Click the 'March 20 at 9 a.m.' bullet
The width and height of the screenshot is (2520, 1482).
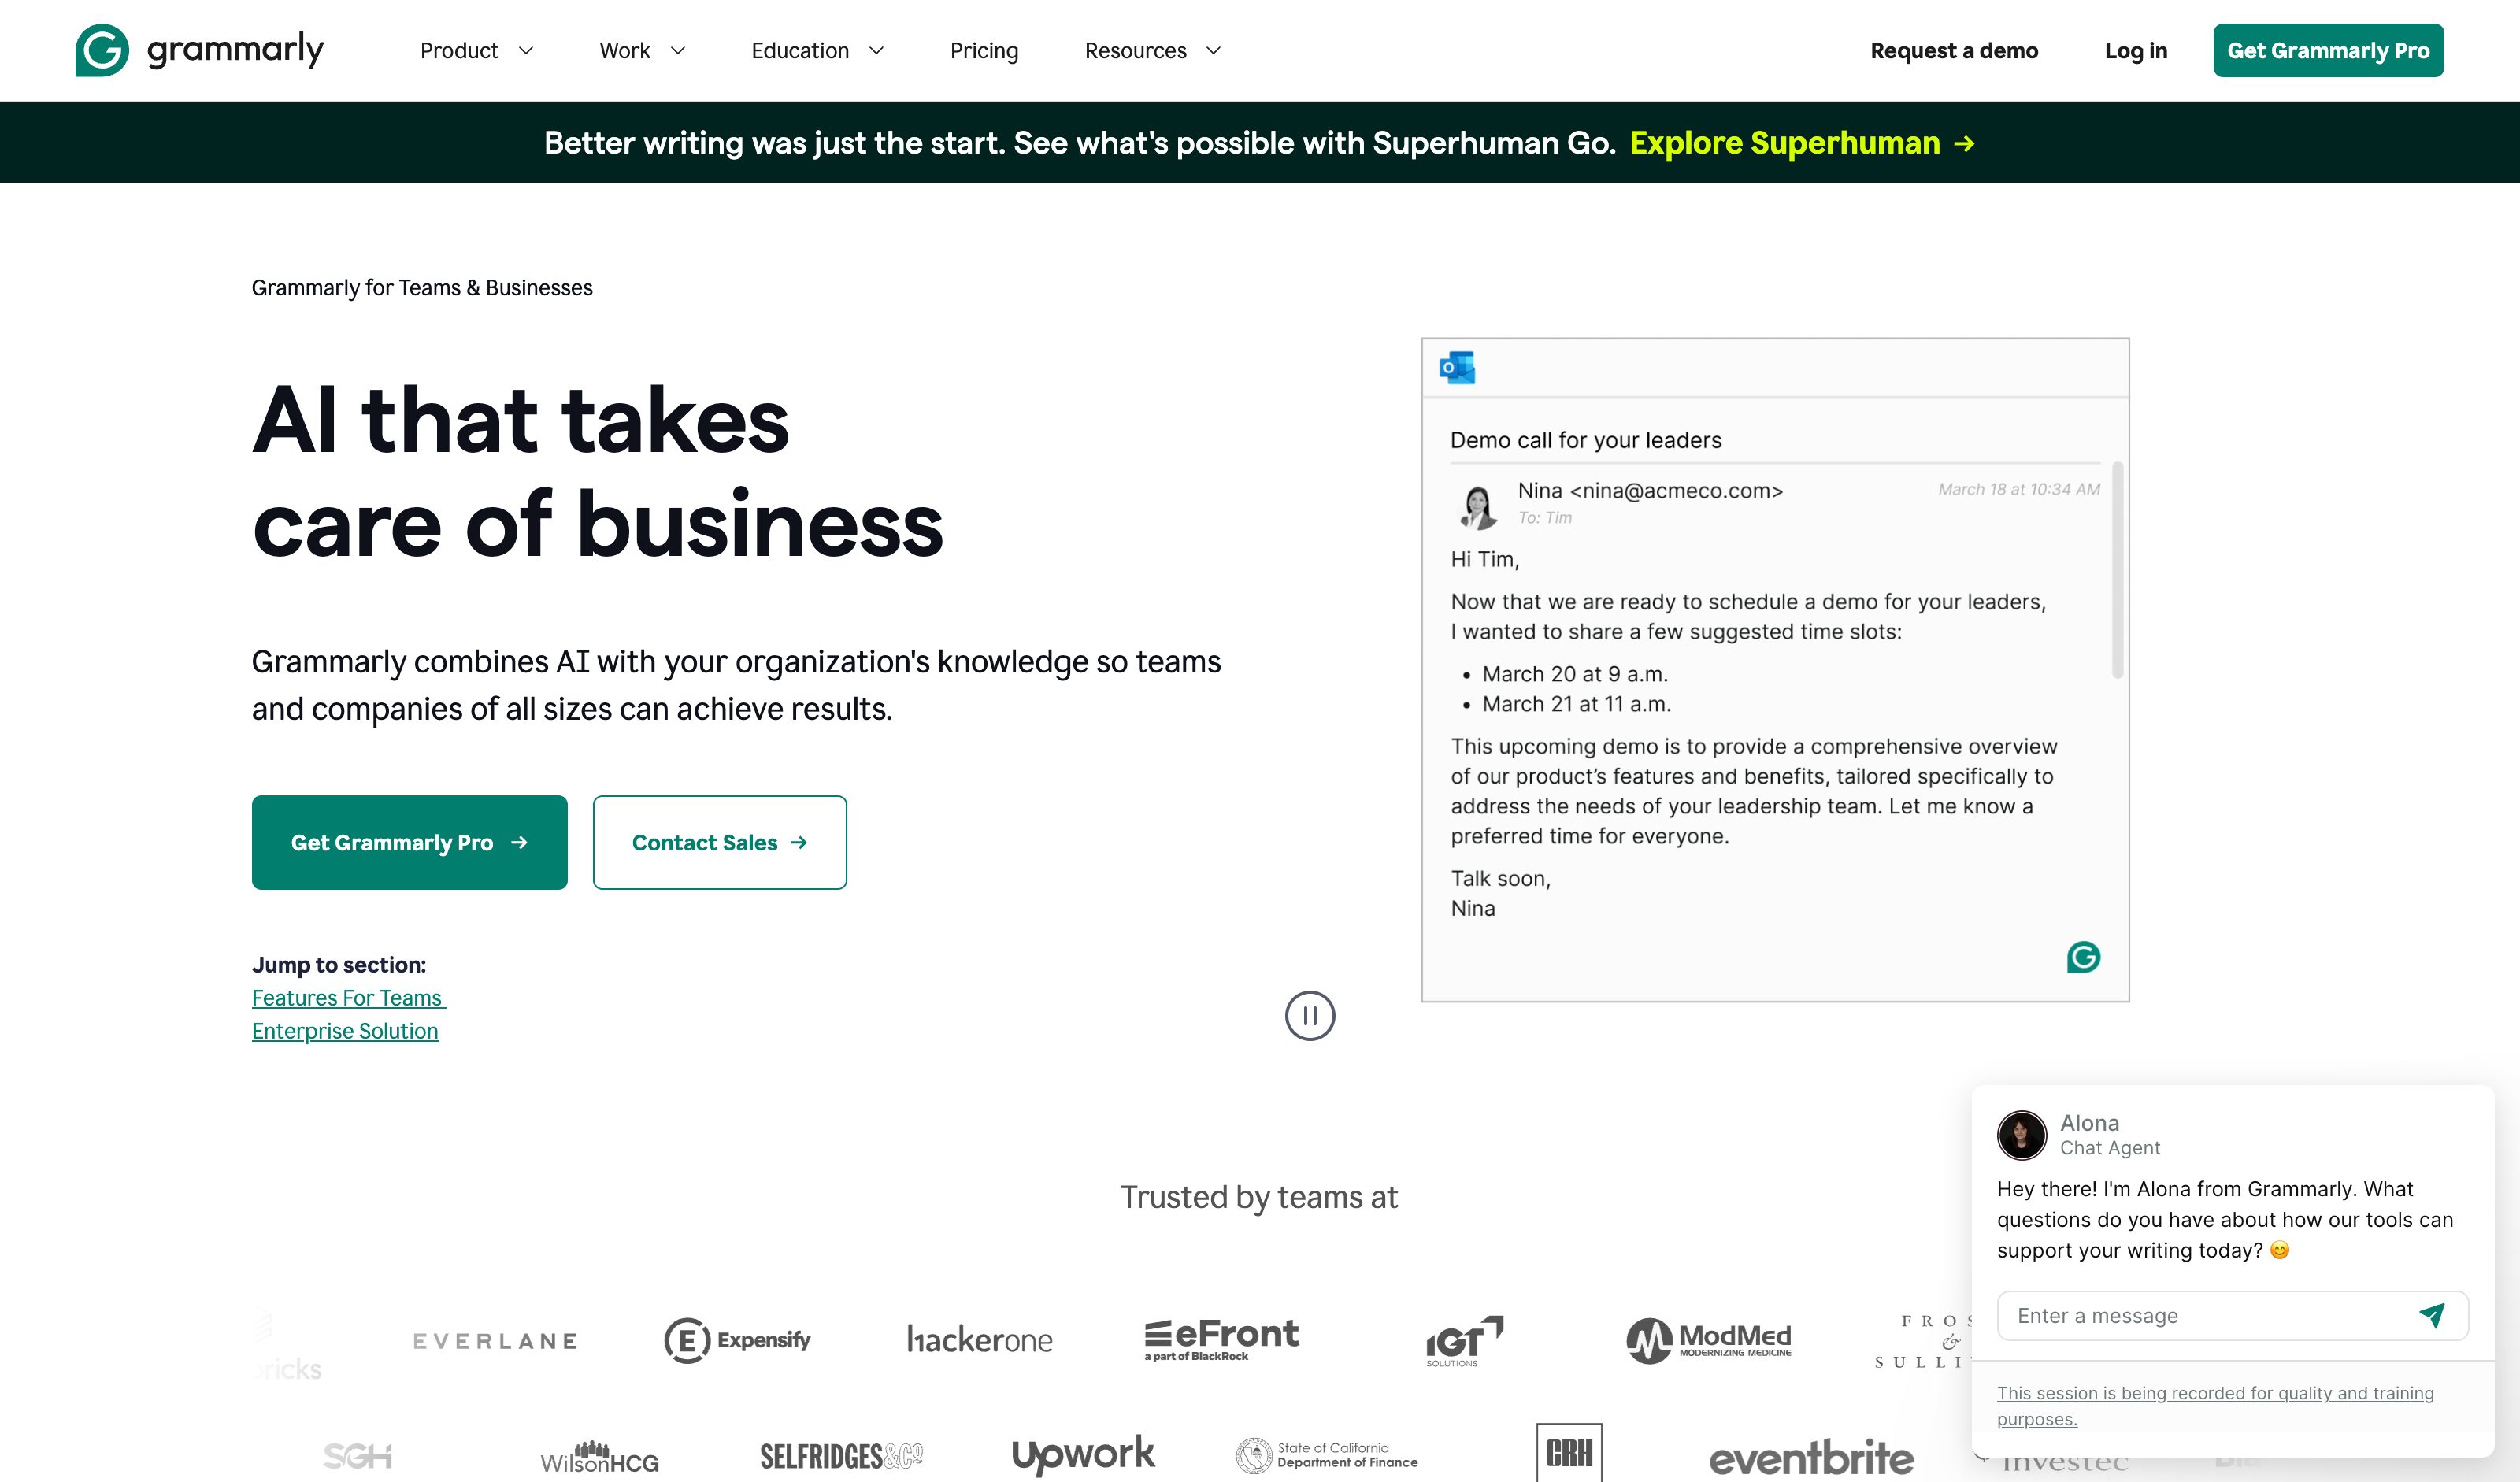pos(1575,674)
